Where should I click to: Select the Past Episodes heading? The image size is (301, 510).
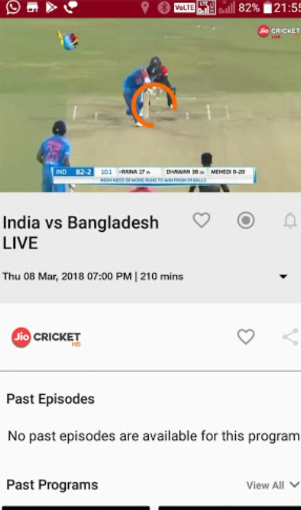coord(51,399)
